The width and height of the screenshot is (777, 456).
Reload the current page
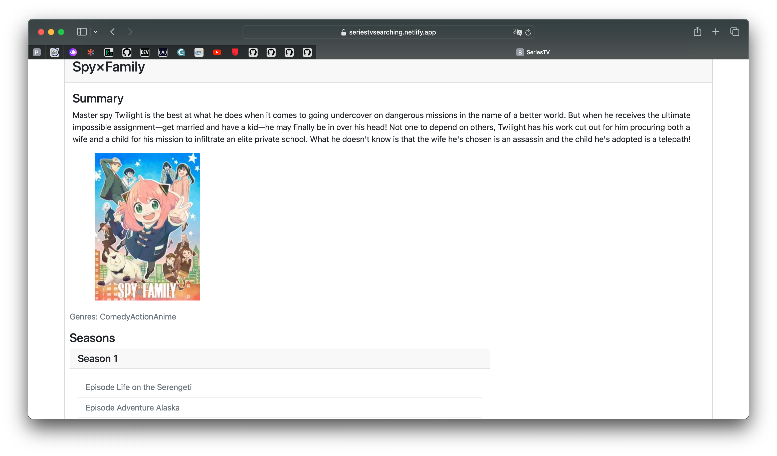528,32
